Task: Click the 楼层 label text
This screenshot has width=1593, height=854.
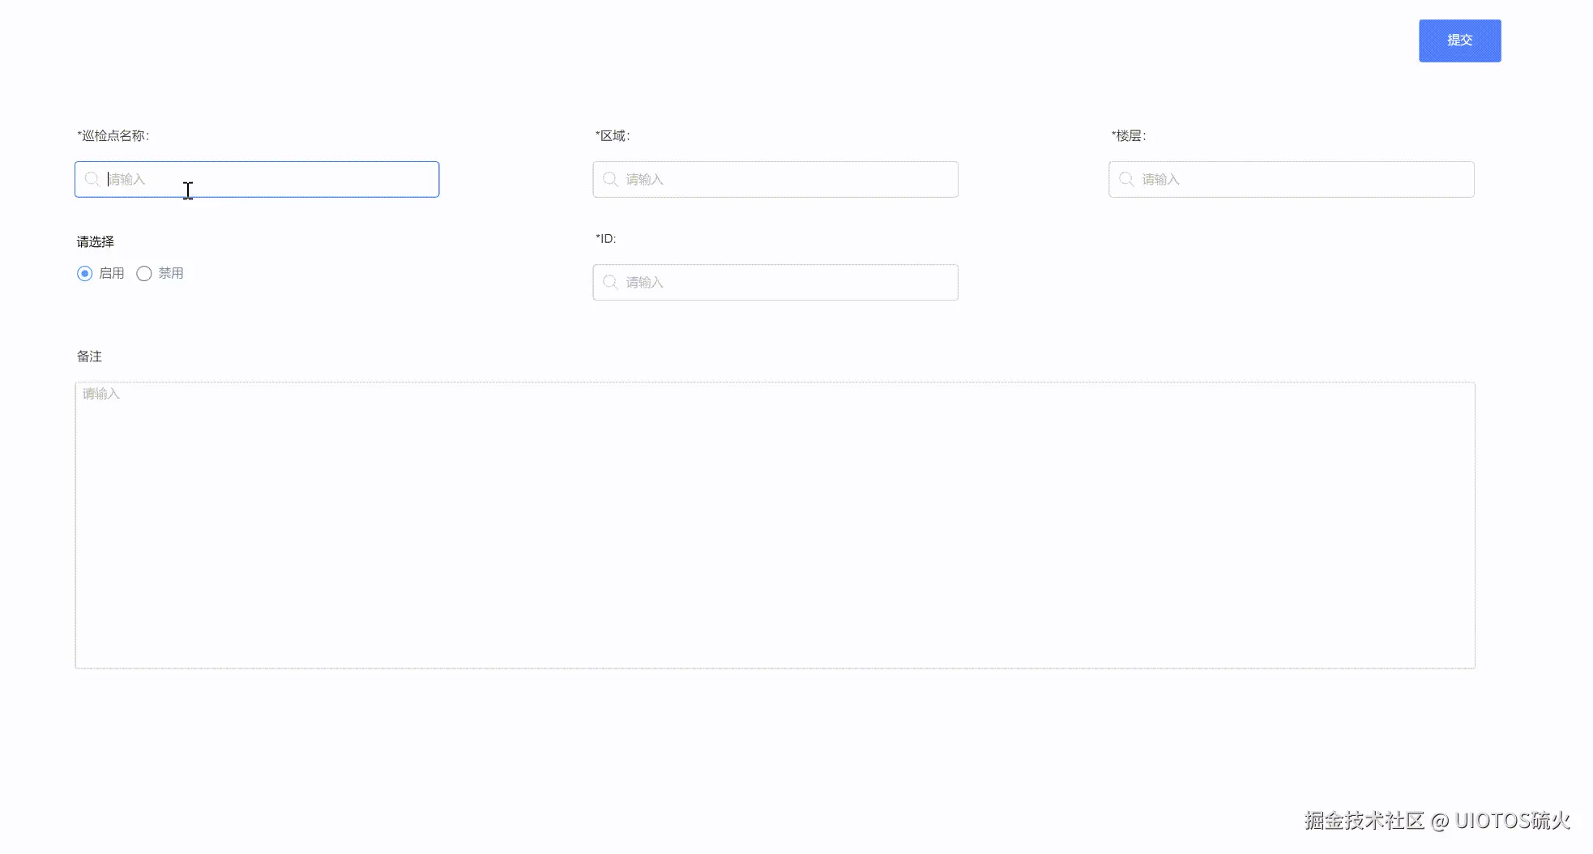Action: tap(1129, 135)
